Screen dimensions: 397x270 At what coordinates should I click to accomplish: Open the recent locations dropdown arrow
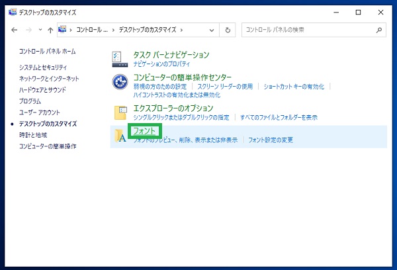tap(40, 30)
